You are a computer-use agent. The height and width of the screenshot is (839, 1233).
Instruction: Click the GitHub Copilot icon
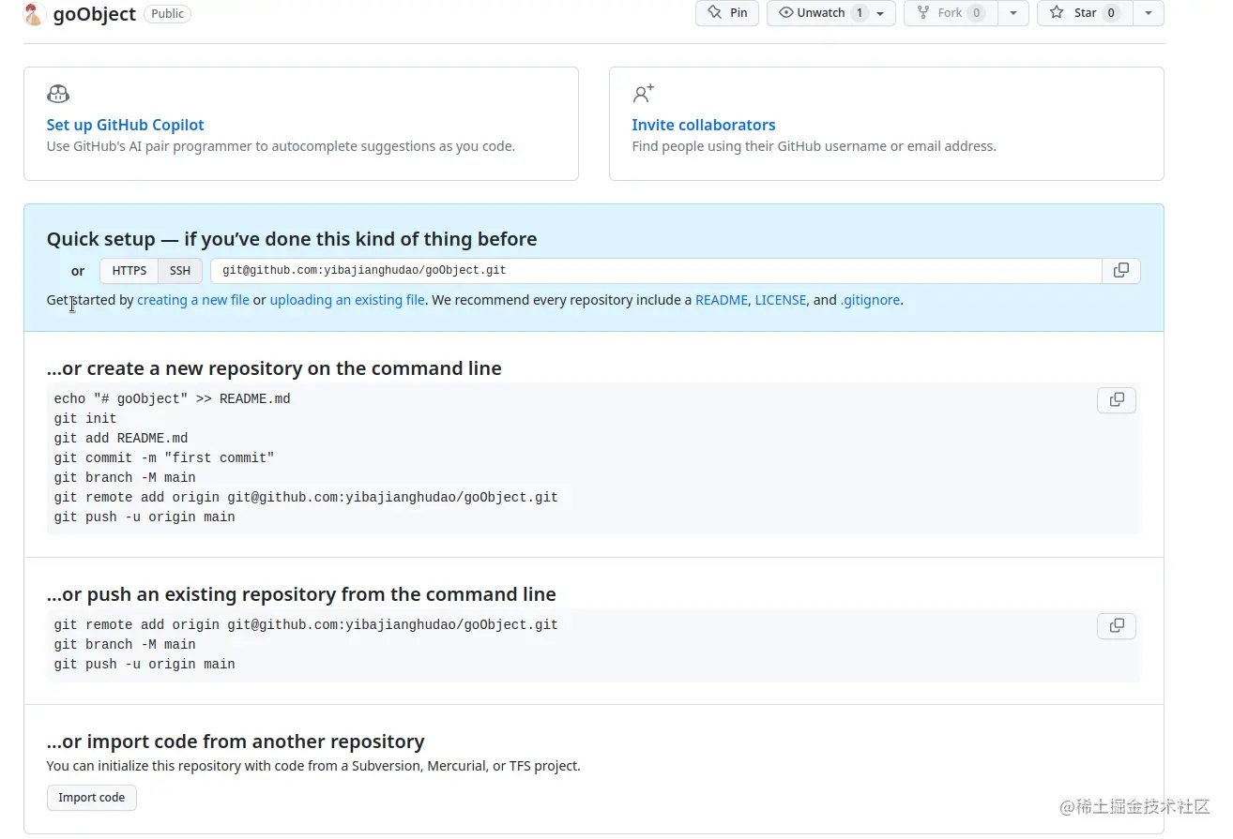pyautogui.click(x=57, y=94)
